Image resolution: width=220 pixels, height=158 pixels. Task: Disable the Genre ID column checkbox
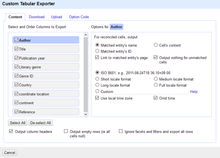point(17,76)
